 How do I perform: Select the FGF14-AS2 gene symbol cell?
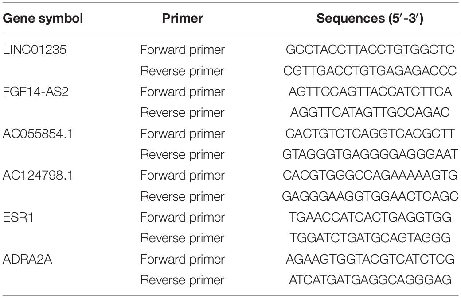click(x=35, y=92)
